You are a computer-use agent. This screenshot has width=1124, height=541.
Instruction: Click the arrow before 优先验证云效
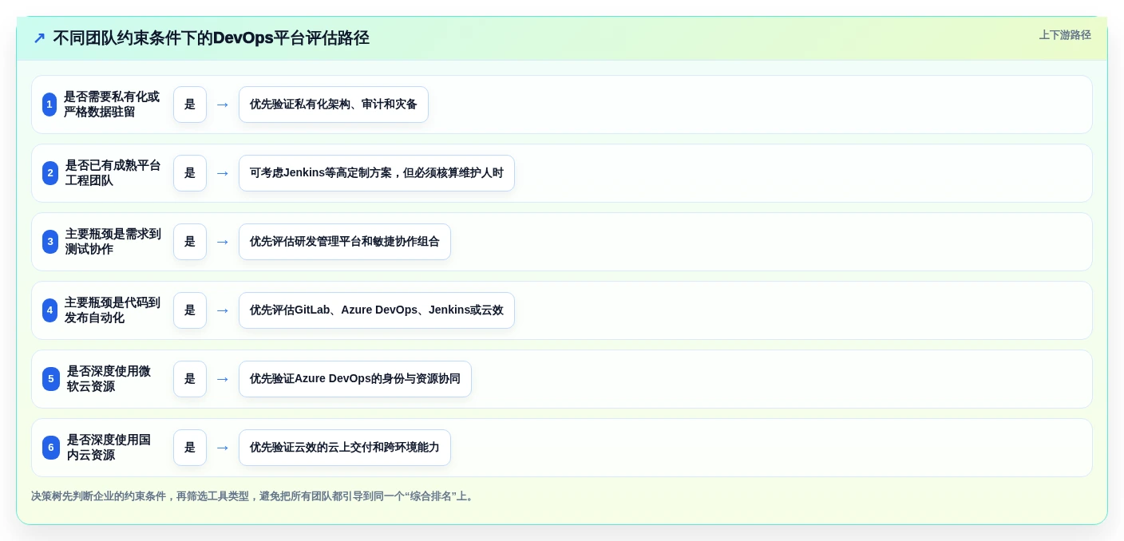click(x=223, y=448)
